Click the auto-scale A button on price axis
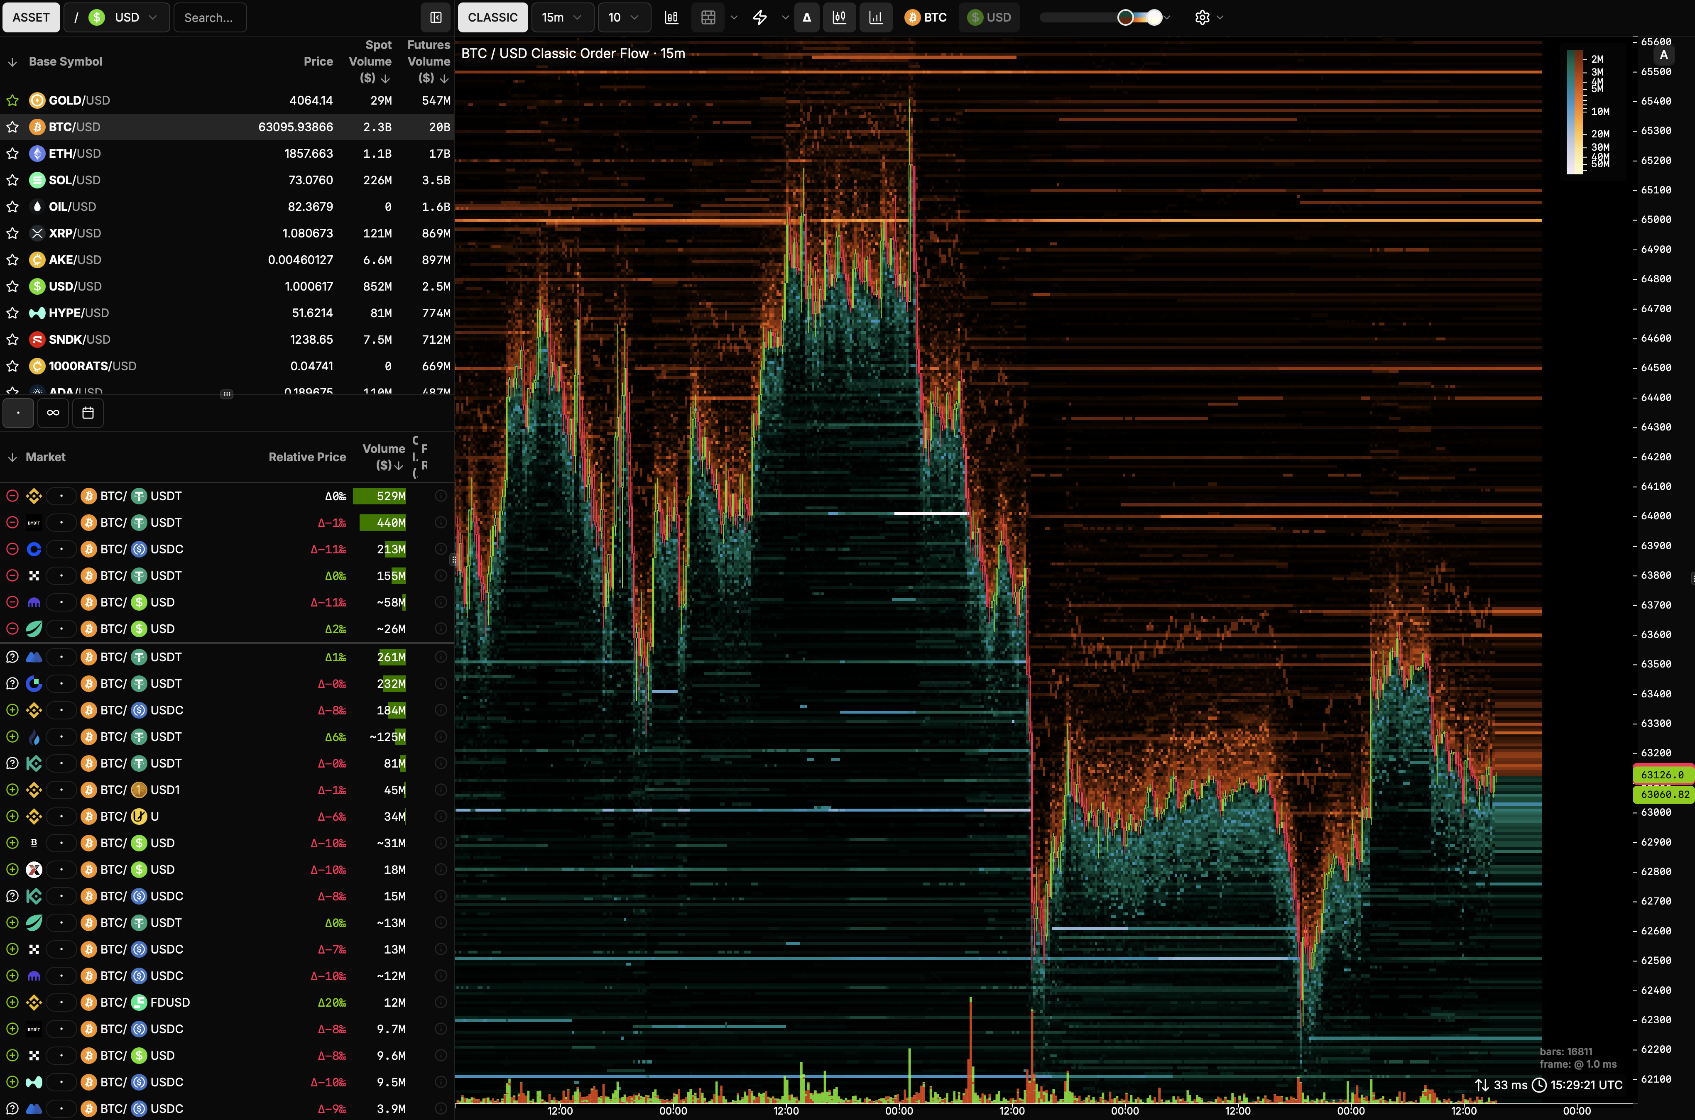Screen dimensions: 1695x1120 [x=1663, y=55]
